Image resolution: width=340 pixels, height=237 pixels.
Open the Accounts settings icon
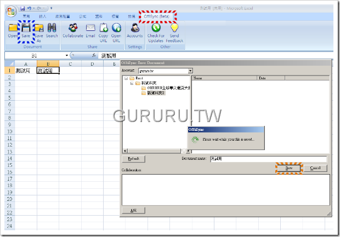135,28
